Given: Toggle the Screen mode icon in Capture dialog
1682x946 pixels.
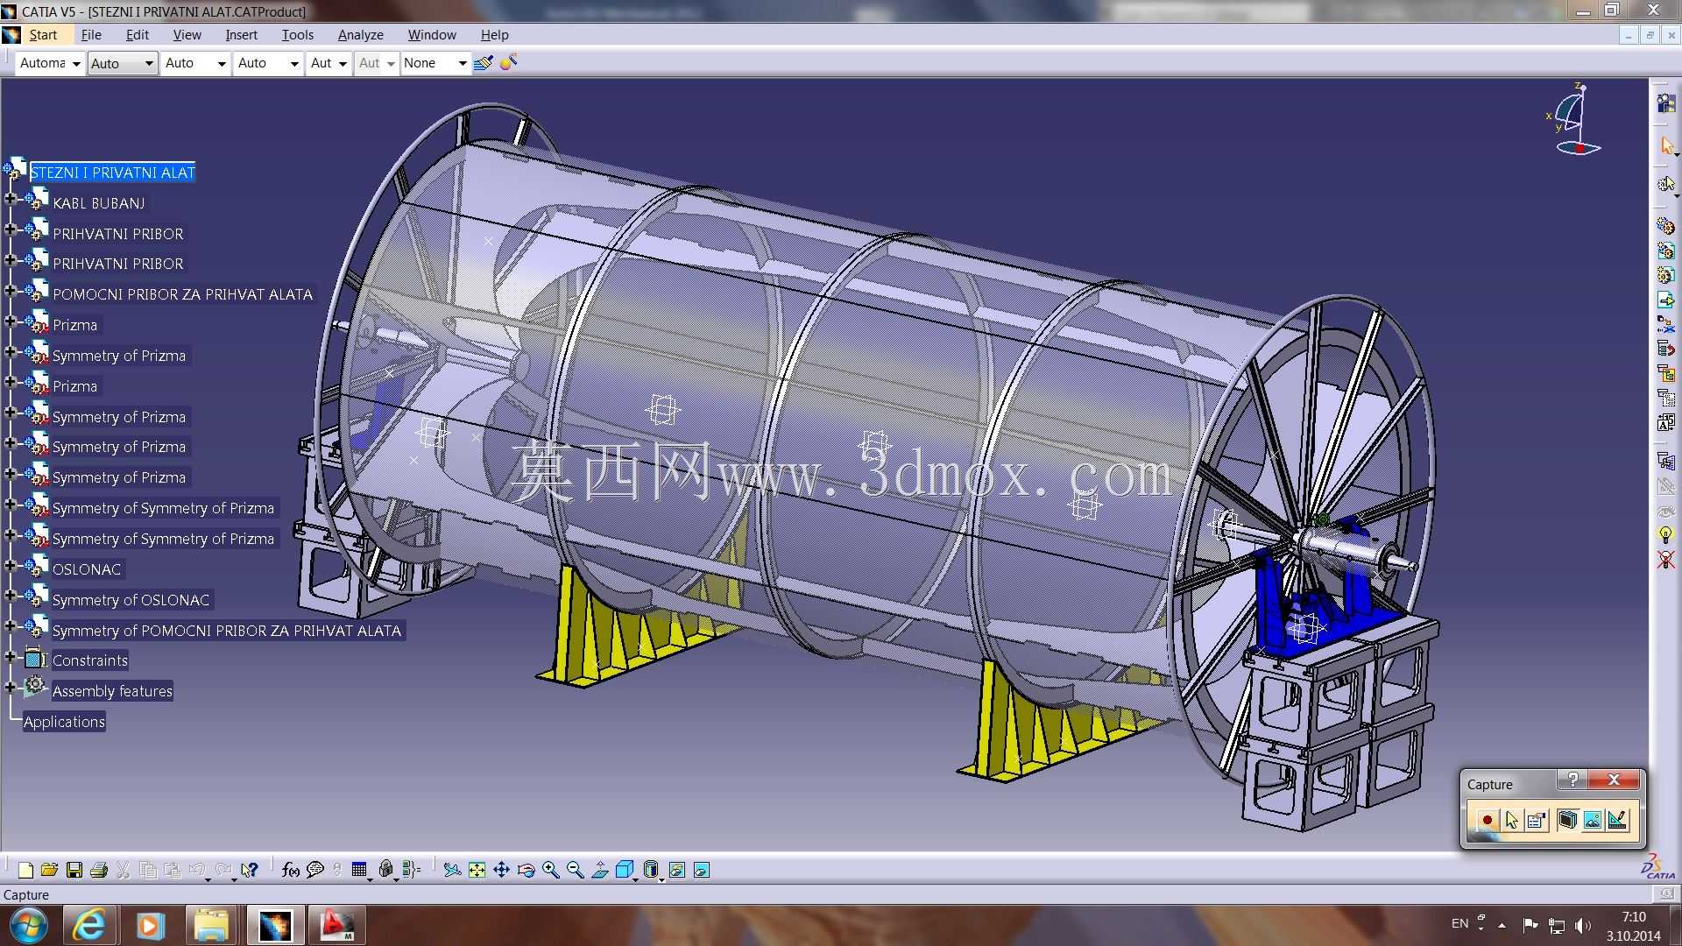Looking at the screenshot, I should point(1567,820).
